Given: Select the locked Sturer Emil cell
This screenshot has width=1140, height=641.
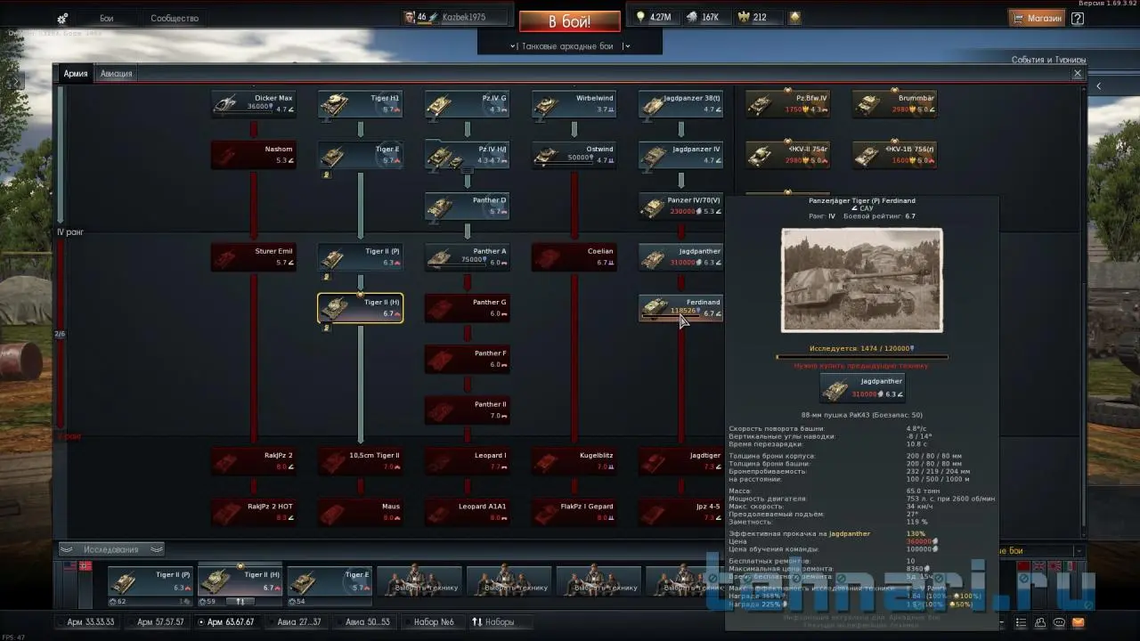Looking at the screenshot, I should click(254, 257).
